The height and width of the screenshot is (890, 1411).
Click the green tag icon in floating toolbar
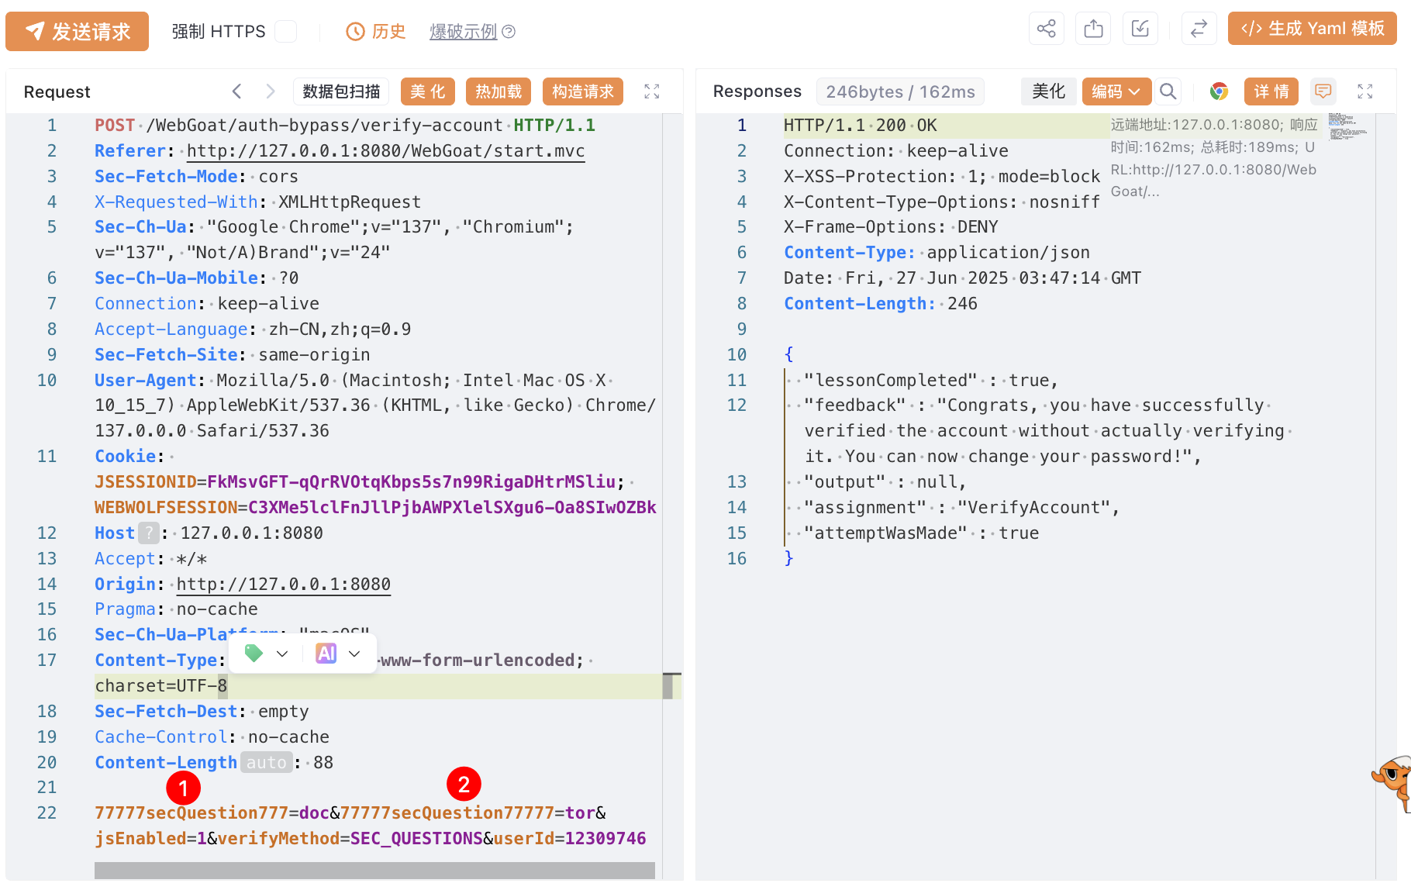[254, 654]
